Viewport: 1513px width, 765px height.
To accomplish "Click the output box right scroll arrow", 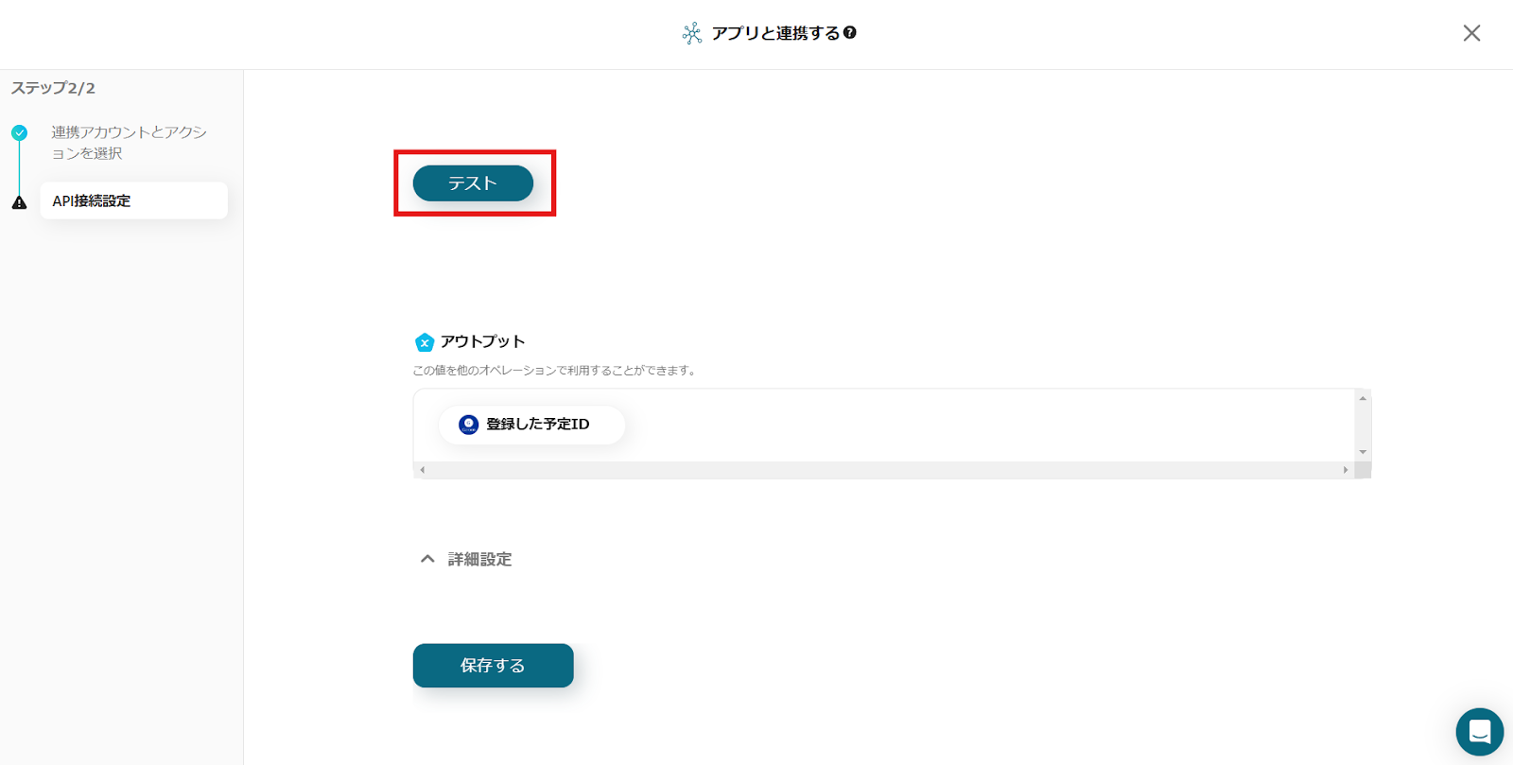I will 1346,470.
